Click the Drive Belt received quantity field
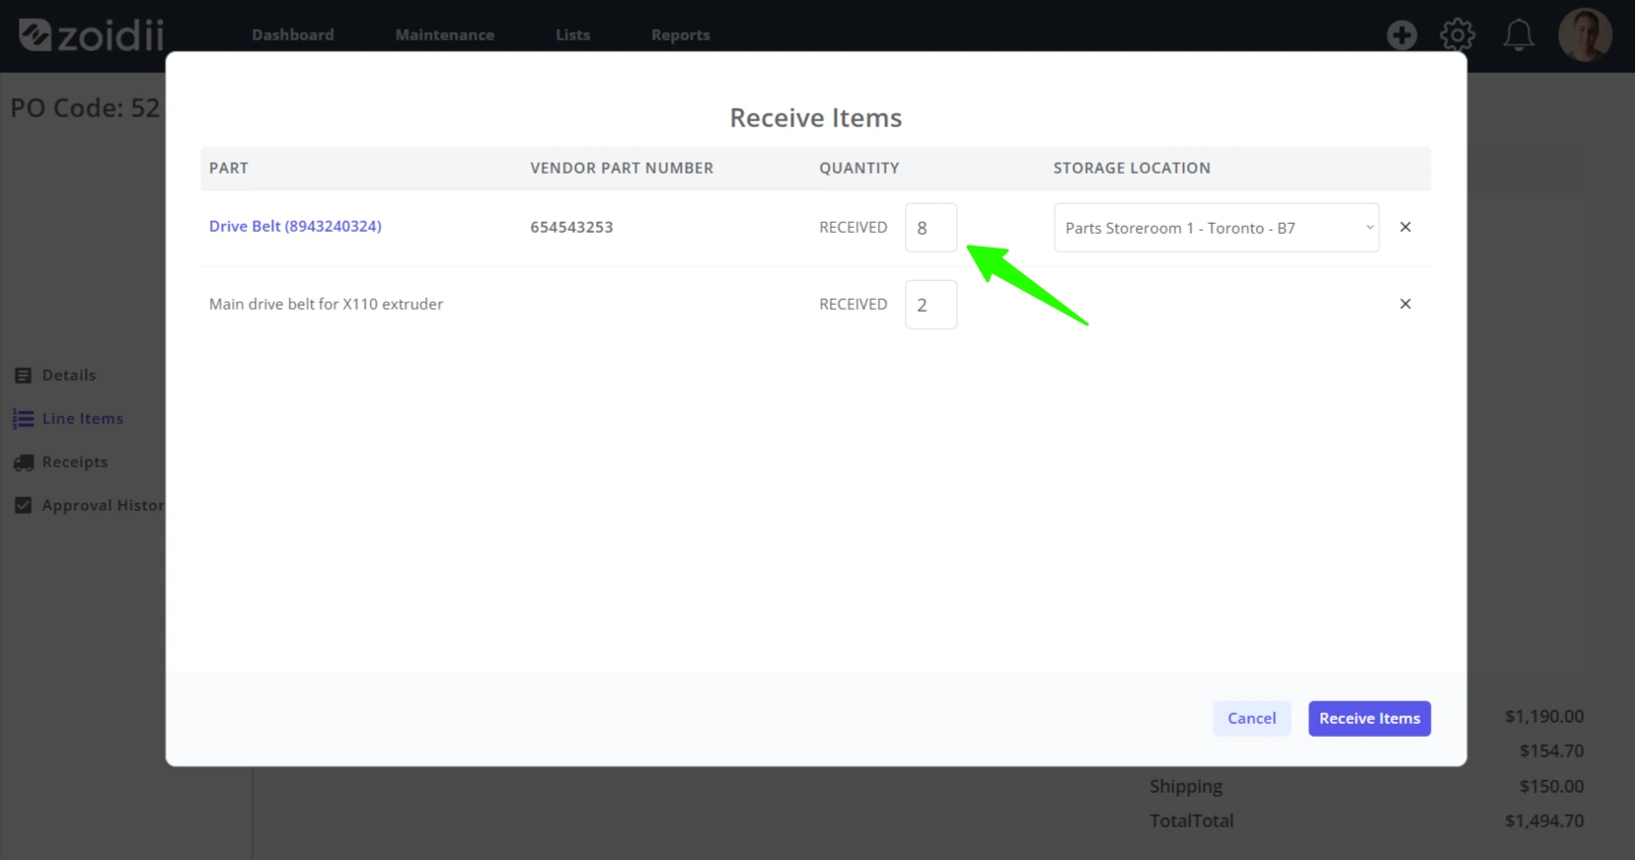 930,228
